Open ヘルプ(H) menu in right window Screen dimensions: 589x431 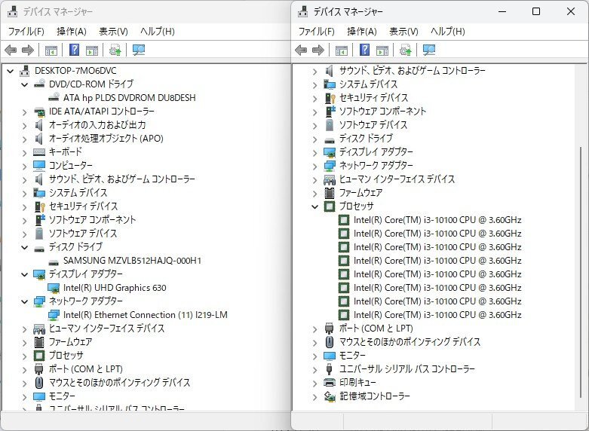pos(448,32)
